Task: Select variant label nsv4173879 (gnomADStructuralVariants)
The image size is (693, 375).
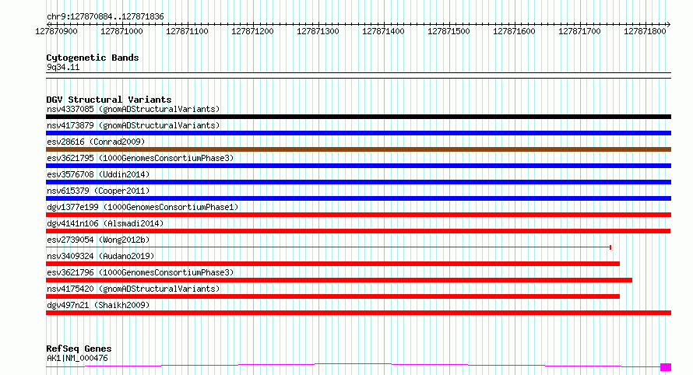Action: [x=133, y=125]
